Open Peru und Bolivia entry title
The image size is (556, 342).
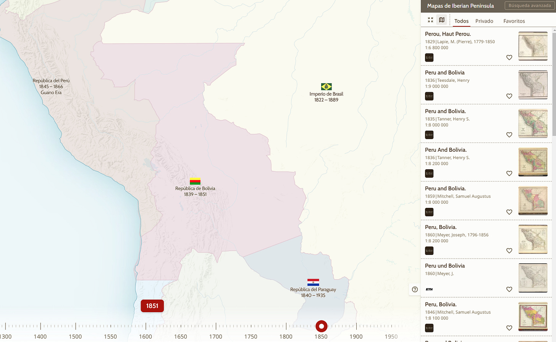tap(445, 266)
